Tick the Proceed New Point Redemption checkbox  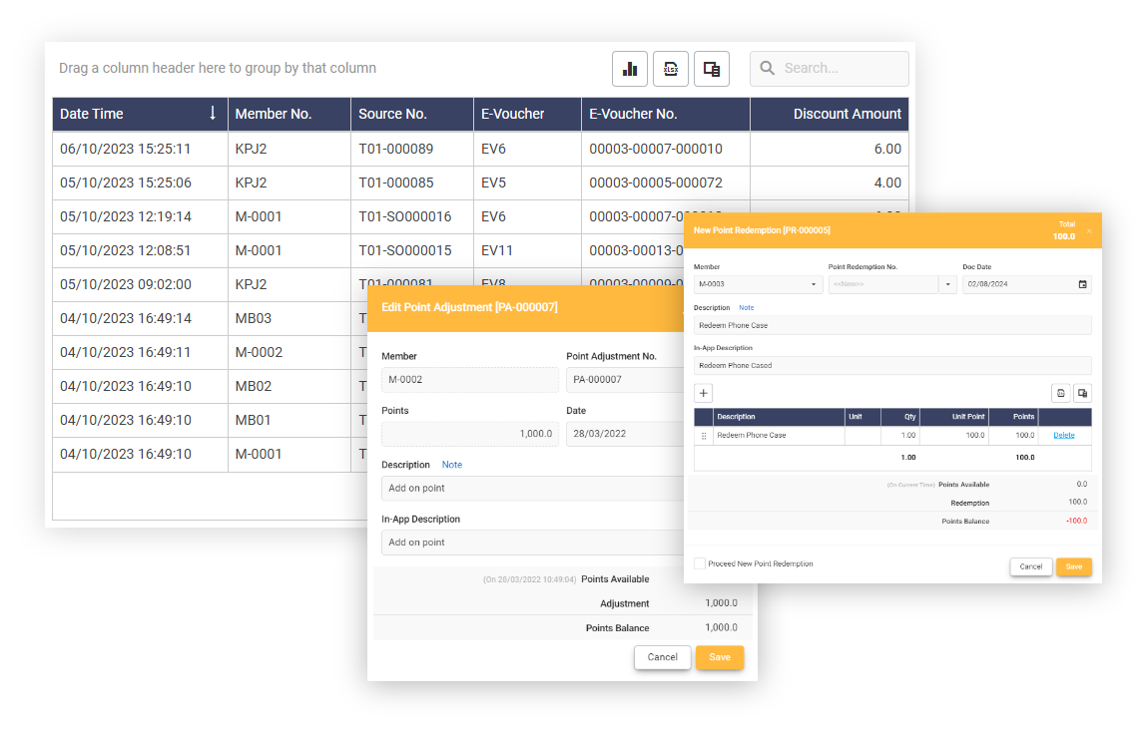click(x=700, y=563)
